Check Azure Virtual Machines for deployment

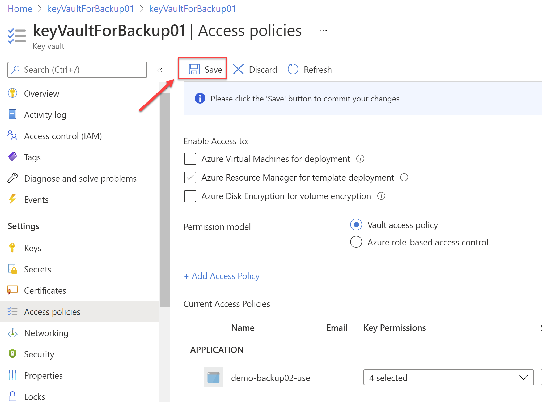[190, 159]
